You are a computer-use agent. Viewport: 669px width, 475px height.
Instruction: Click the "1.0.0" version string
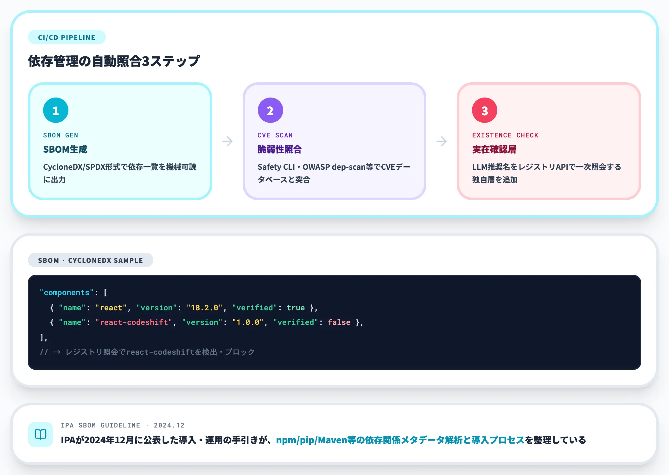(x=248, y=322)
